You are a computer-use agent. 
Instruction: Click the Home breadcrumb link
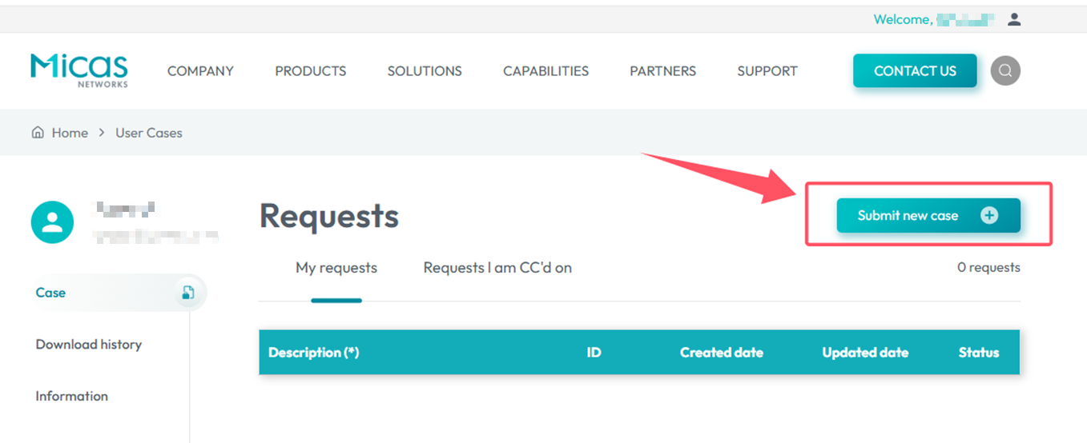70,133
